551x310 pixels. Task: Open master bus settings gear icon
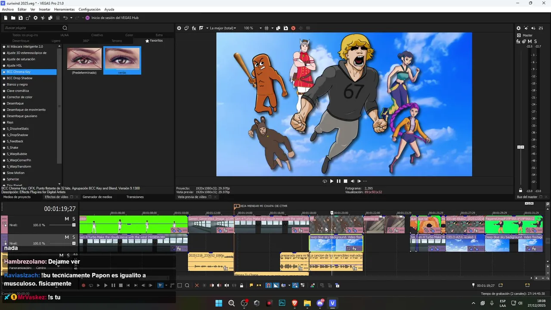pos(519,28)
